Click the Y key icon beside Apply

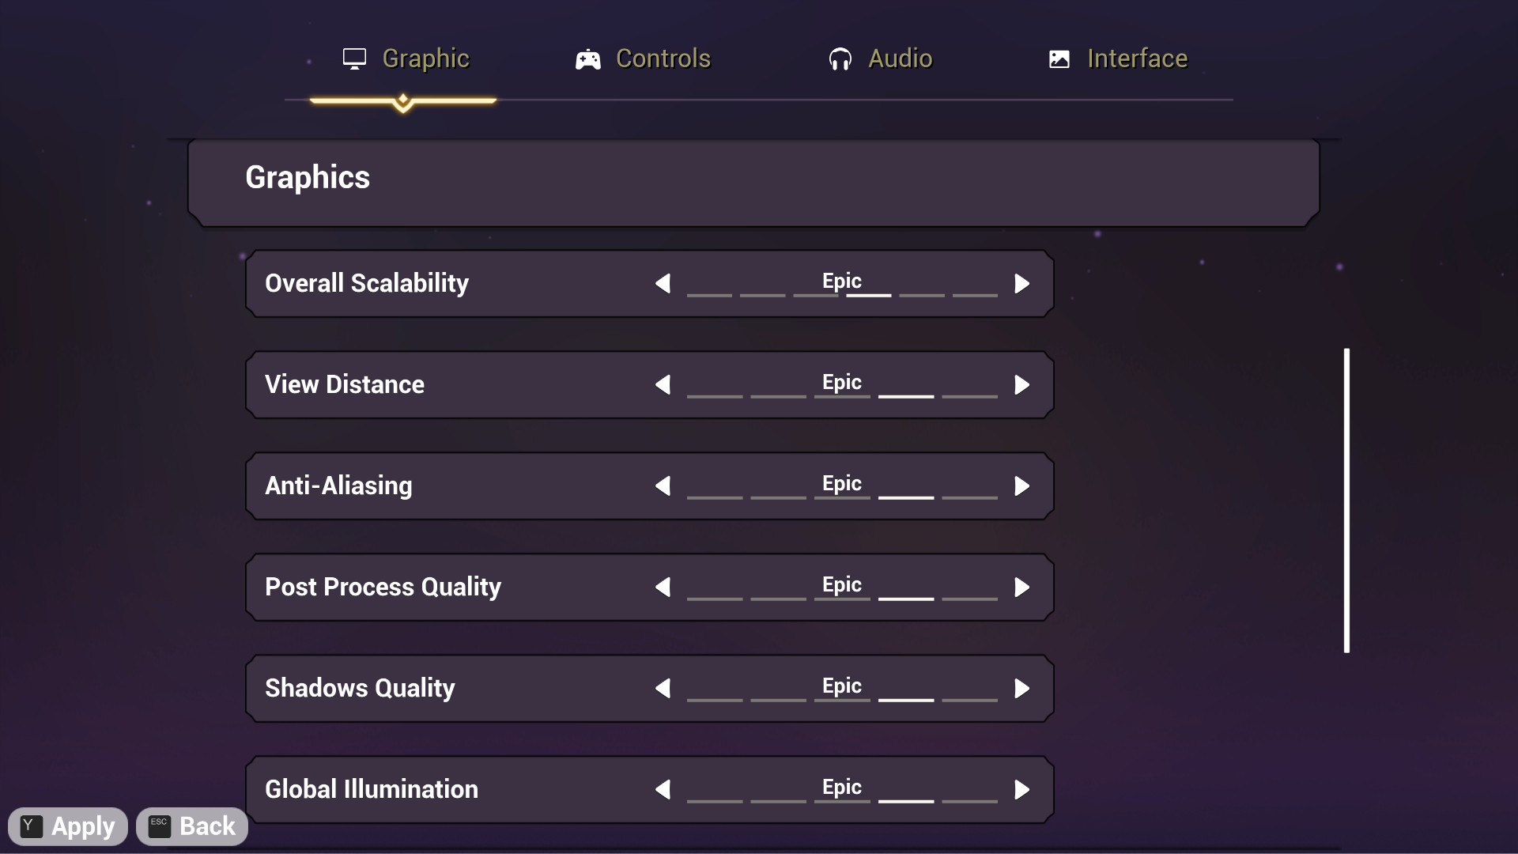tap(31, 826)
